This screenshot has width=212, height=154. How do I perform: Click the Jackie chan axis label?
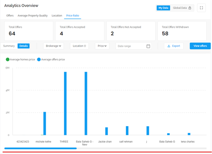[x=105, y=142]
